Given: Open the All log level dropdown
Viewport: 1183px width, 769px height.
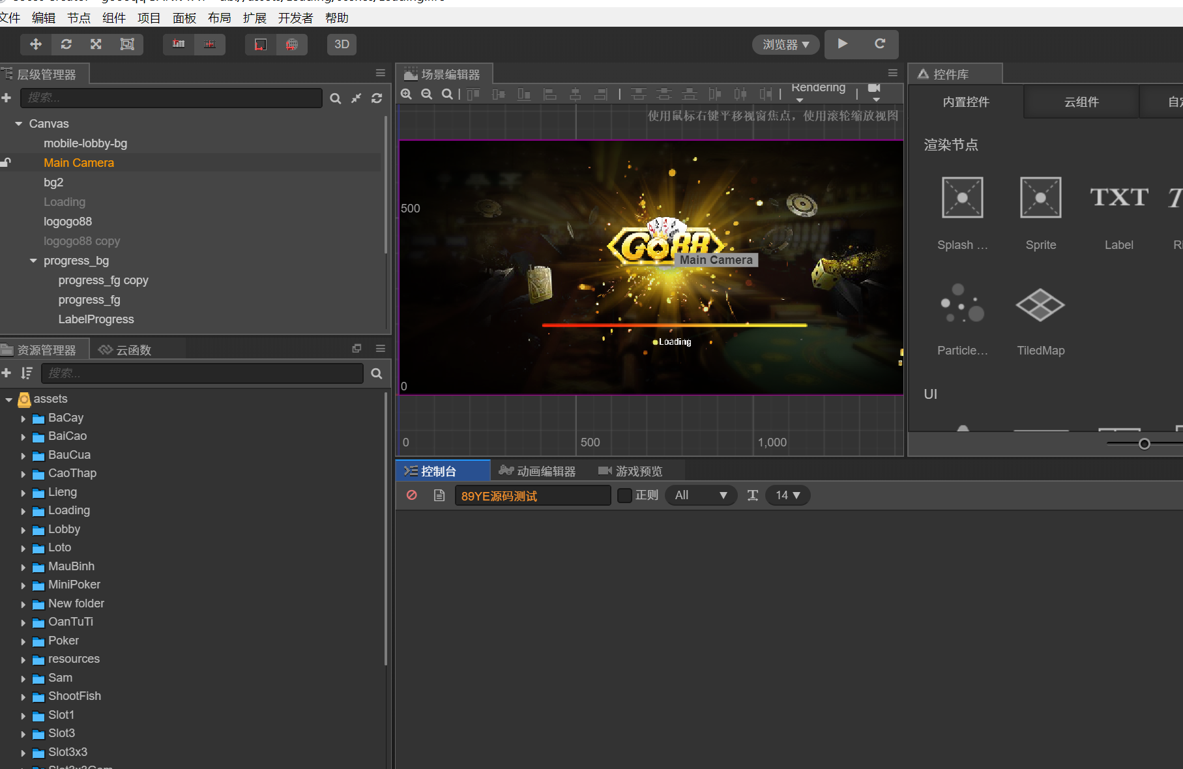Looking at the screenshot, I should 701,495.
